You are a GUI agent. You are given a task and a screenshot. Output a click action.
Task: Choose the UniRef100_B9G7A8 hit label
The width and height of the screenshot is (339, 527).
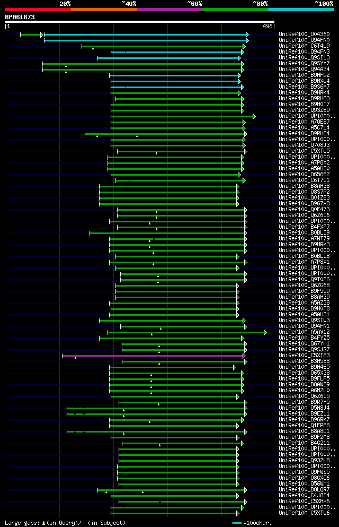tap(304, 203)
